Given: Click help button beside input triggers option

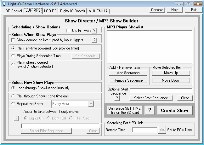Looking at the screenshot, I should pyautogui.click(x=94, y=40).
